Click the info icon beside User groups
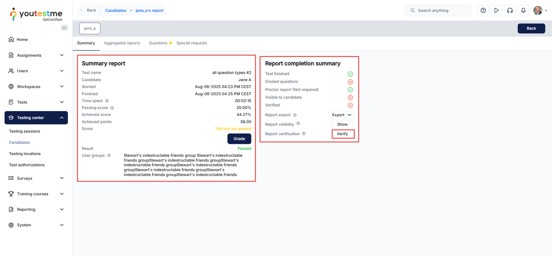552x256 pixels. pyautogui.click(x=109, y=156)
